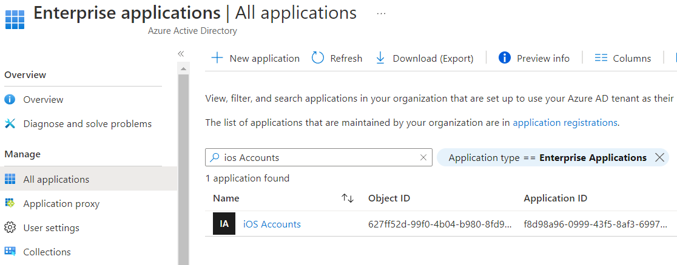Collapse the sidebar with double chevron

point(181,54)
